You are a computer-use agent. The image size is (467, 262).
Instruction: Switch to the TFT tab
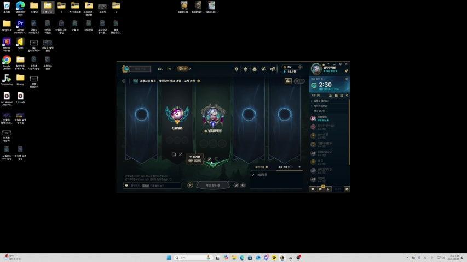(169, 69)
